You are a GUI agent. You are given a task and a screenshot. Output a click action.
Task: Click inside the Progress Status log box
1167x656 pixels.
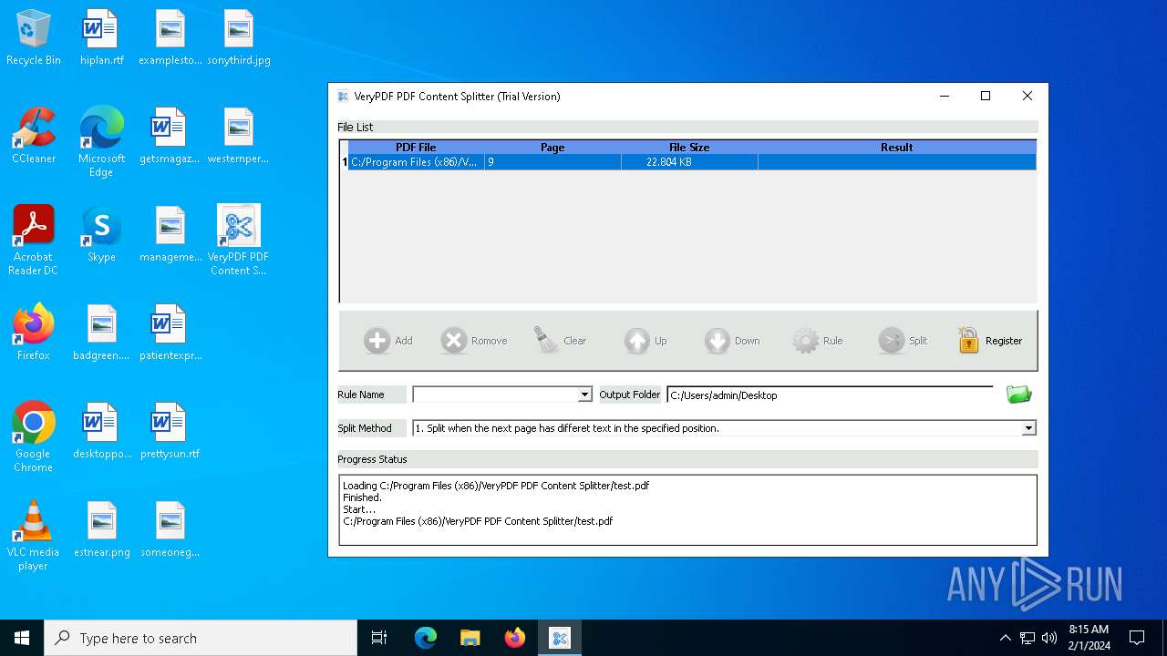click(687, 510)
